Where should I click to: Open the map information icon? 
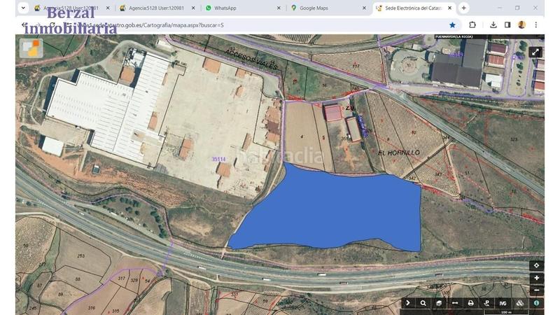tap(537, 303)
